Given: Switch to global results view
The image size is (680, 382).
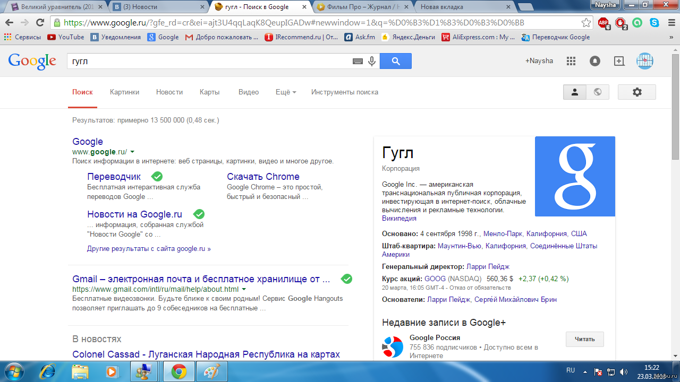Looking at the screenshot, I should 598,92.
